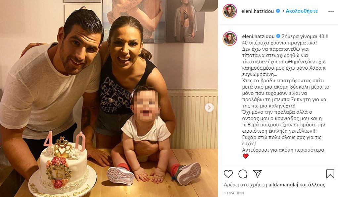Click the header profile avatar

(230, 11)
